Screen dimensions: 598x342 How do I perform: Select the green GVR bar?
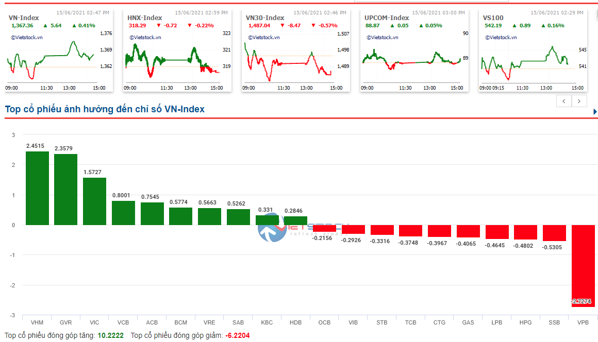point(65,190)
